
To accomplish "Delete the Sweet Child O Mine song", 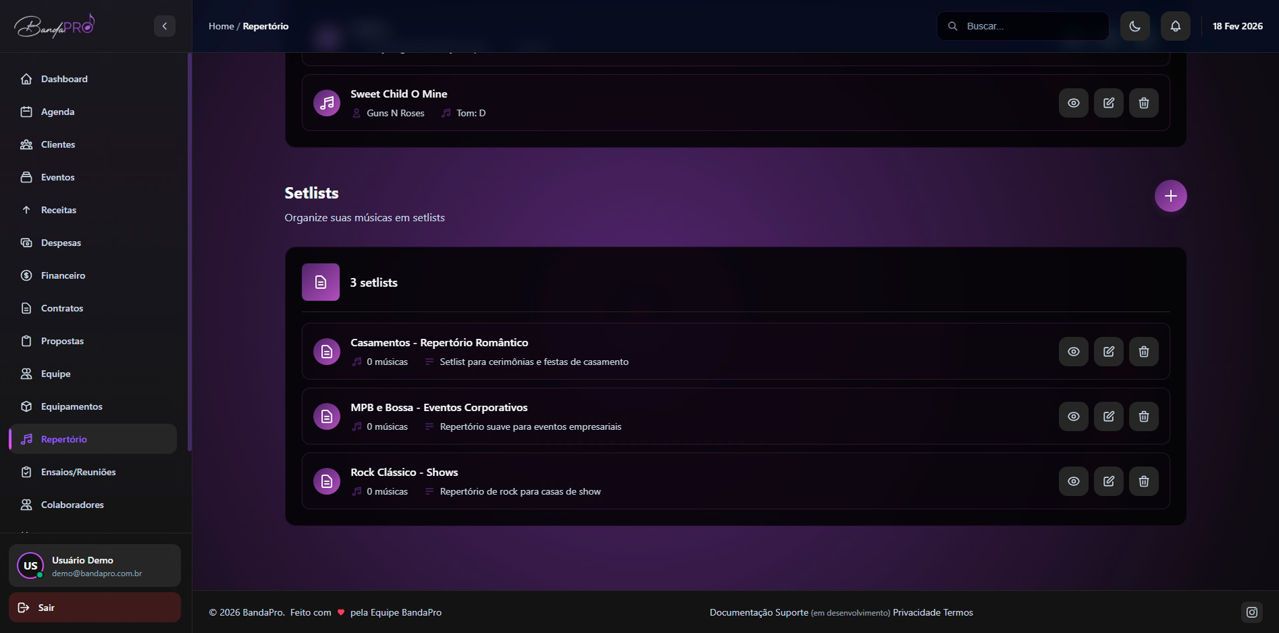I will tap(1143, 103).
